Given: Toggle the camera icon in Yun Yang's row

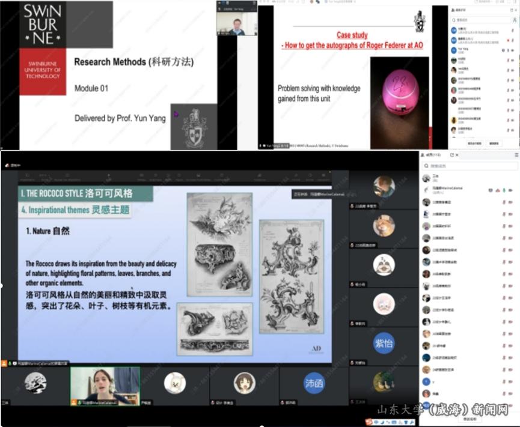Looking at the screenshot, I should coord(513,50).
